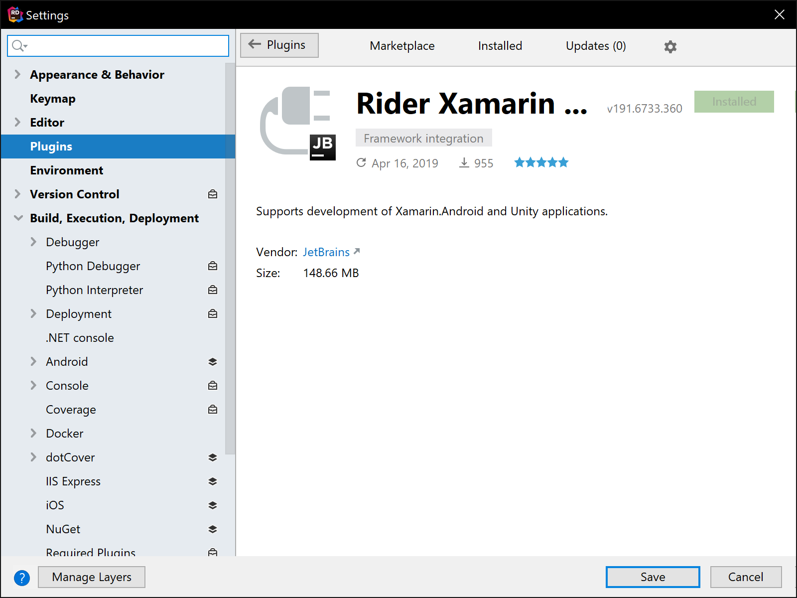797x598 pixels.
Task: Click the downloads count icon
Action: coord(464,163)
